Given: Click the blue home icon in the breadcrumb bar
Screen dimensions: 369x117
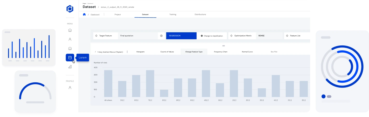Looking at the screenshot, I should tap(84, 14).
